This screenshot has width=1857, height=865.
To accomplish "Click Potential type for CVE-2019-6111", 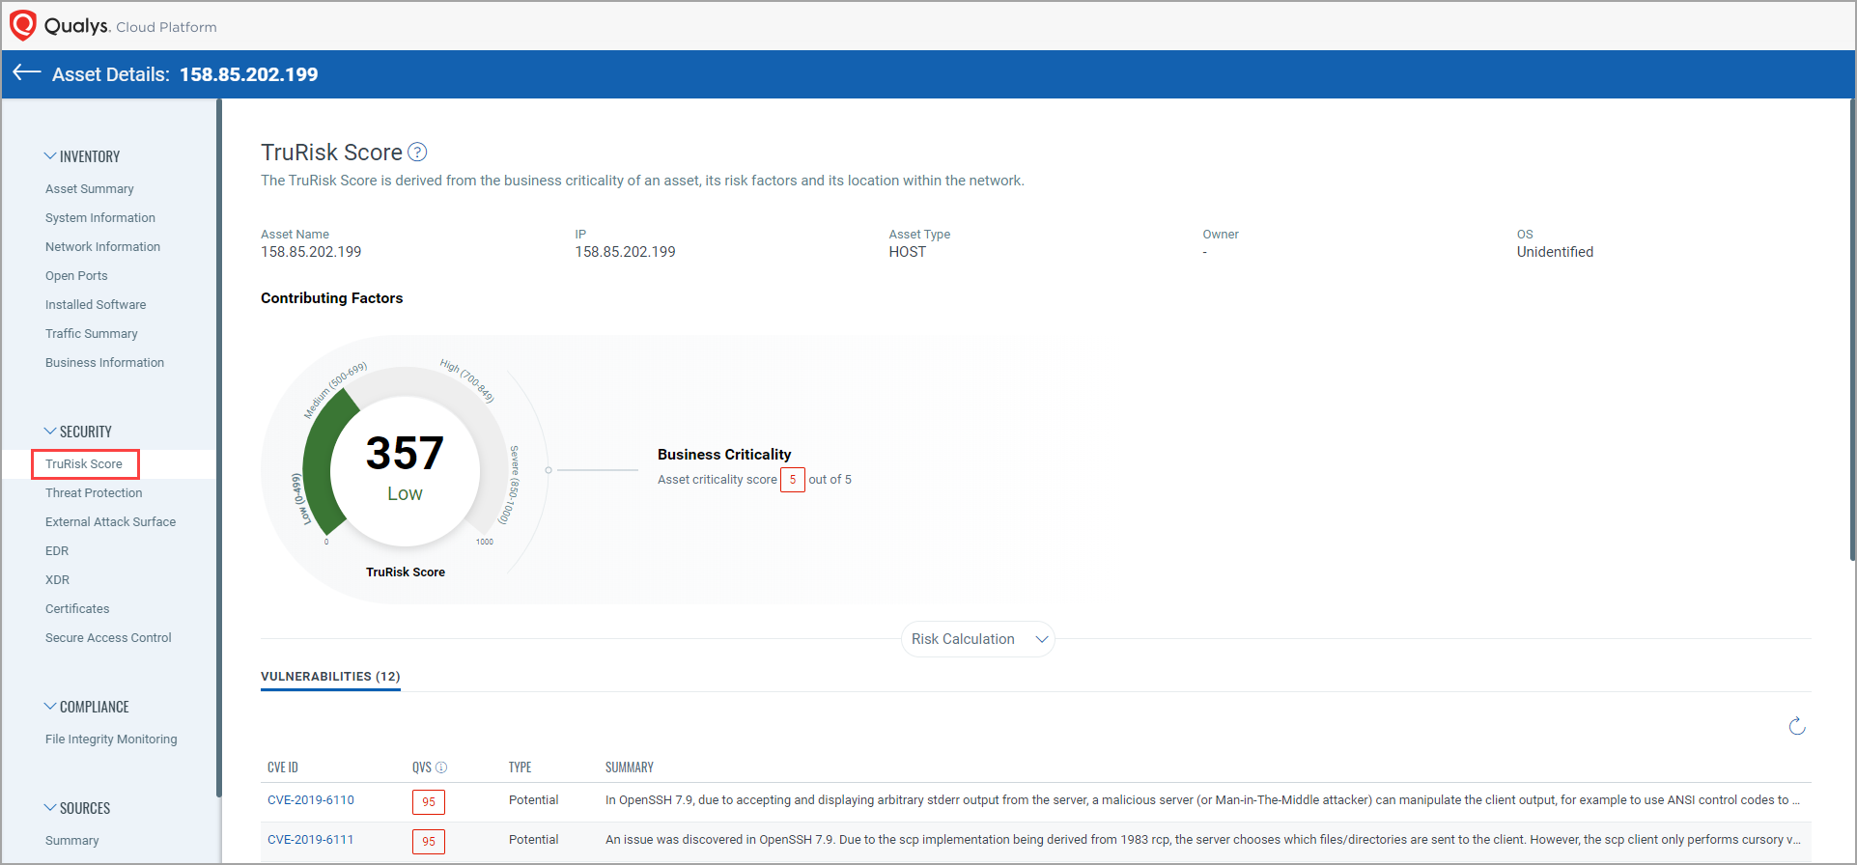I will (x=534, y=840).
